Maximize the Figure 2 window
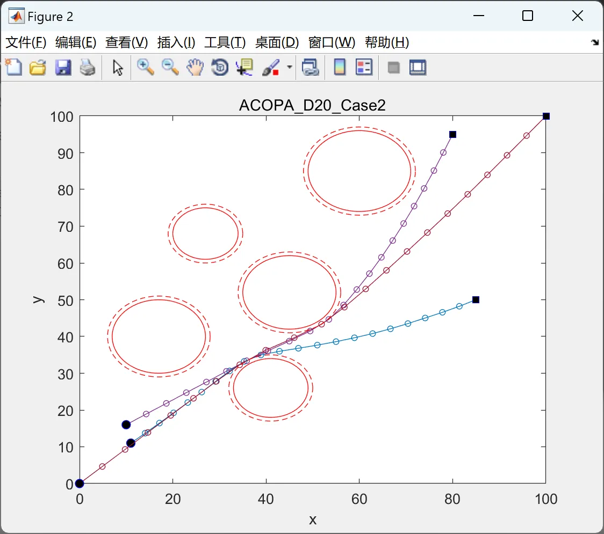 coord(528,16)
